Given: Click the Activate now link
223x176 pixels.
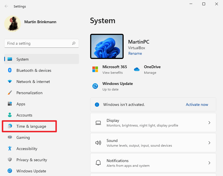Looking at the screenshot, I should 197,104.
